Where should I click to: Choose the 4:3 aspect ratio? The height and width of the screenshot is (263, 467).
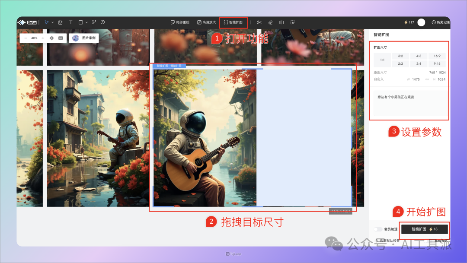coord(419,56)
